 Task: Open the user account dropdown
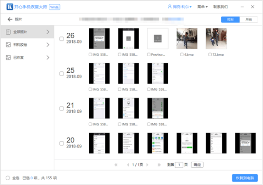[x=179, y=7]
